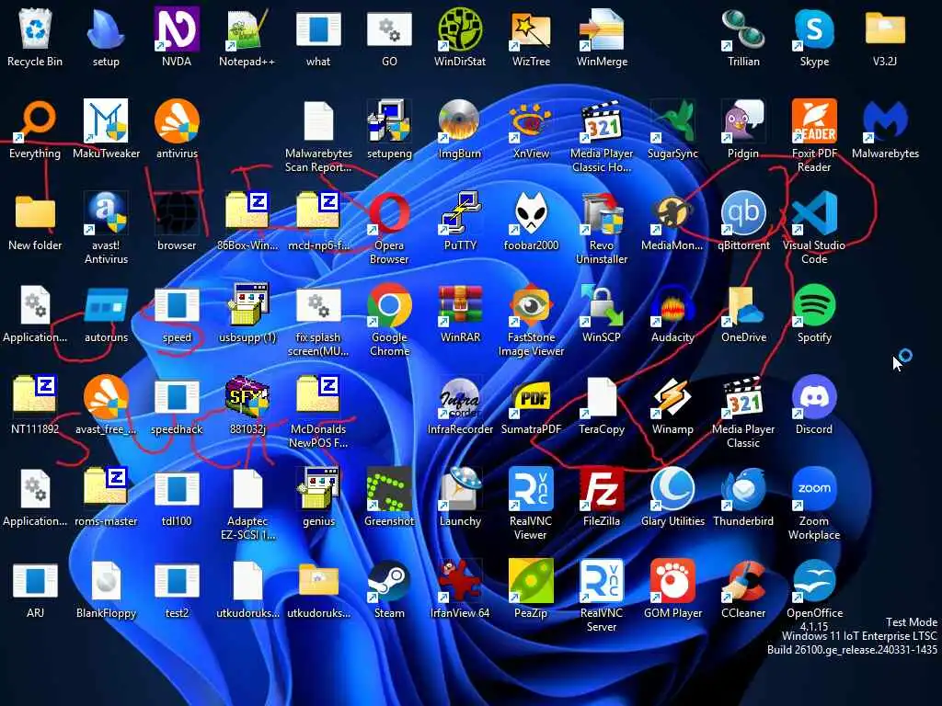
Task: Click the Thunderbird icon
Action: click(x=743, y=489)
